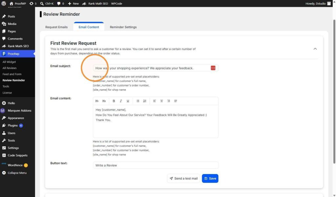Click the Review Reminder page heading
The image size is (336, 197).
click(61, 14)
